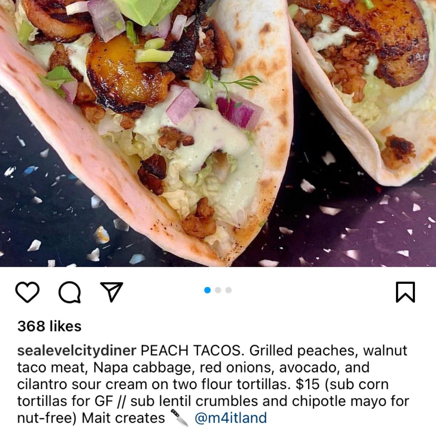Jump to third carousel dot
This screenshot has height=436, width=436.
(228, 290)
